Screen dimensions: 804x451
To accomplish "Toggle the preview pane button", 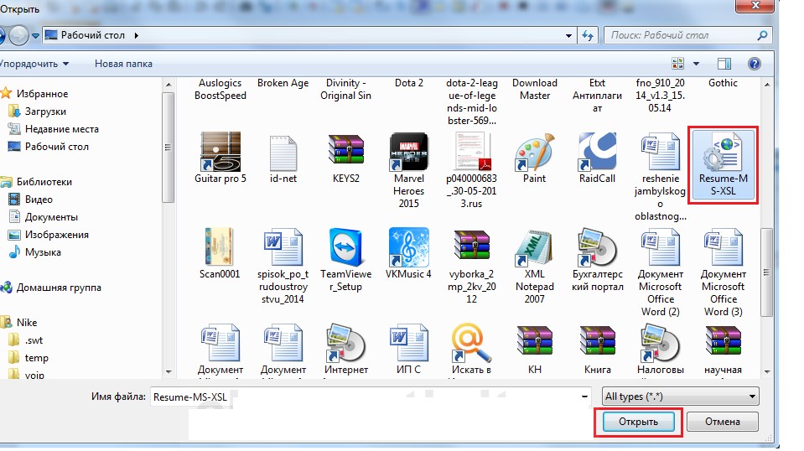I will [724, 64].
